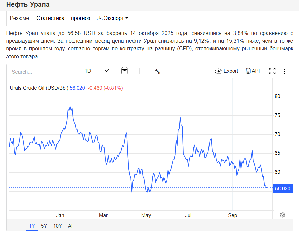Toggle fullscreen chart view
This screenshot has height=239, width=299.
[x=272, y=71]
